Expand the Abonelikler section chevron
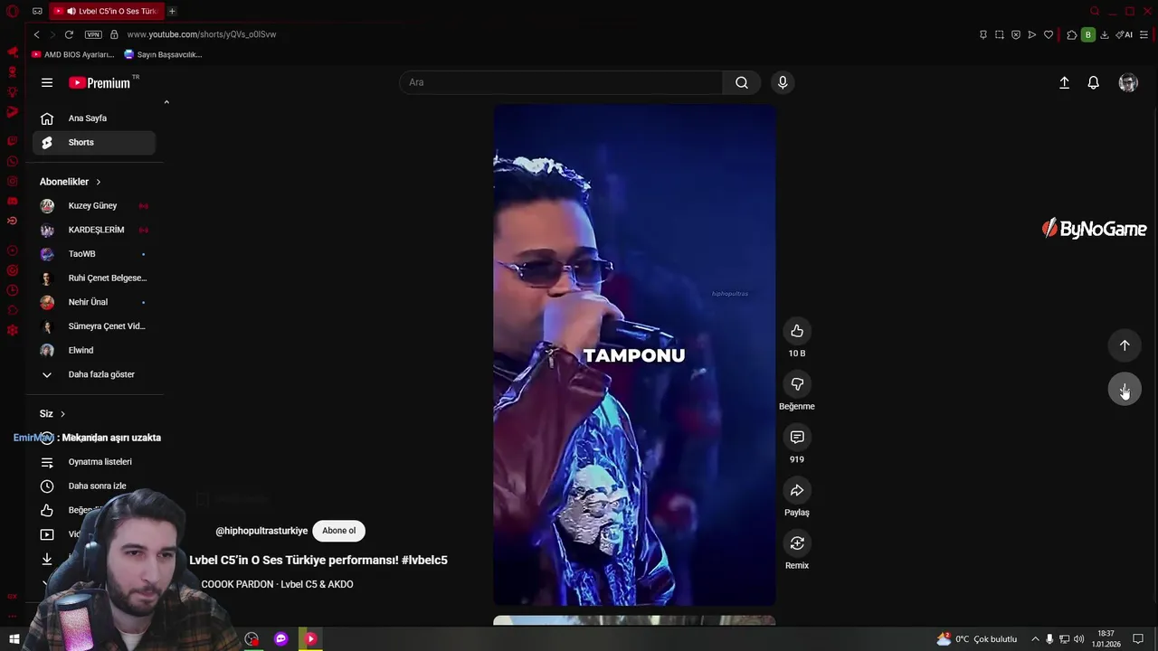1158x651 pixels. 99,182
